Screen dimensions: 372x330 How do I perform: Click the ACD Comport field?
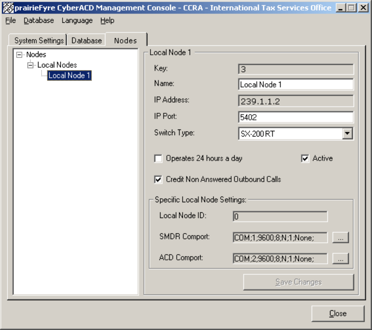280,258
